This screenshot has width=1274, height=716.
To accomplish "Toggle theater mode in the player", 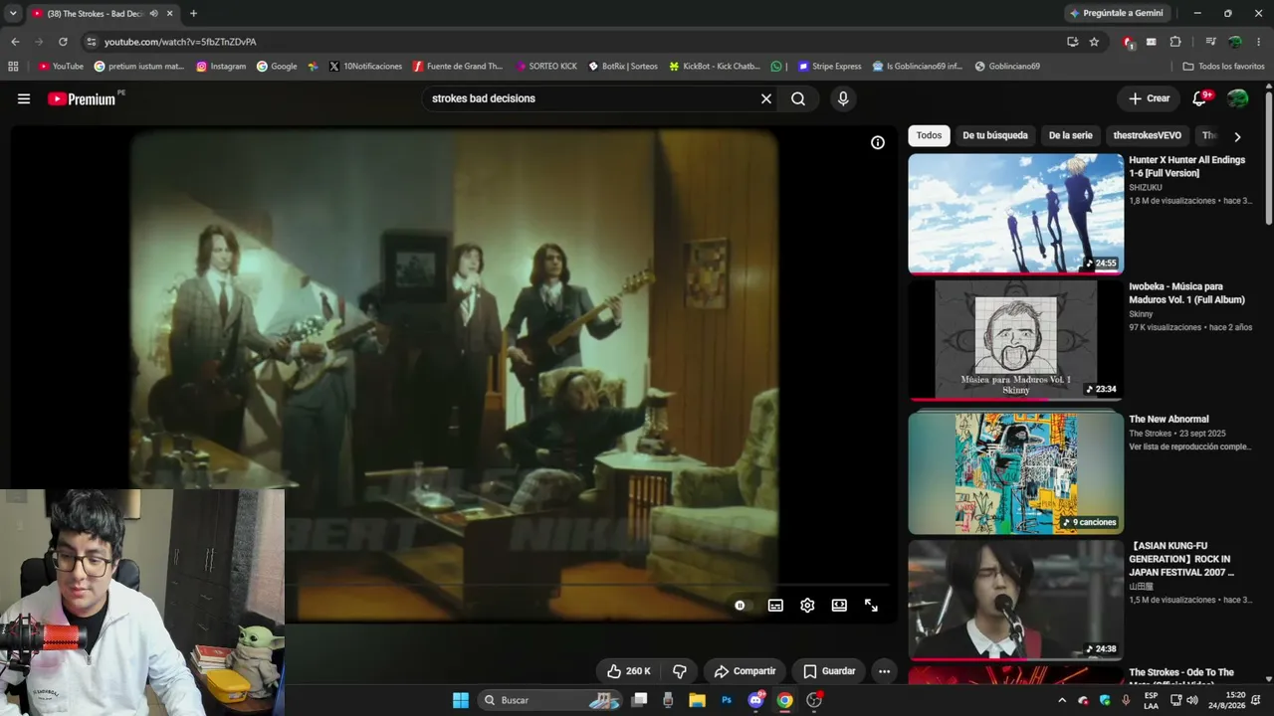I will (x=839, y=605).
